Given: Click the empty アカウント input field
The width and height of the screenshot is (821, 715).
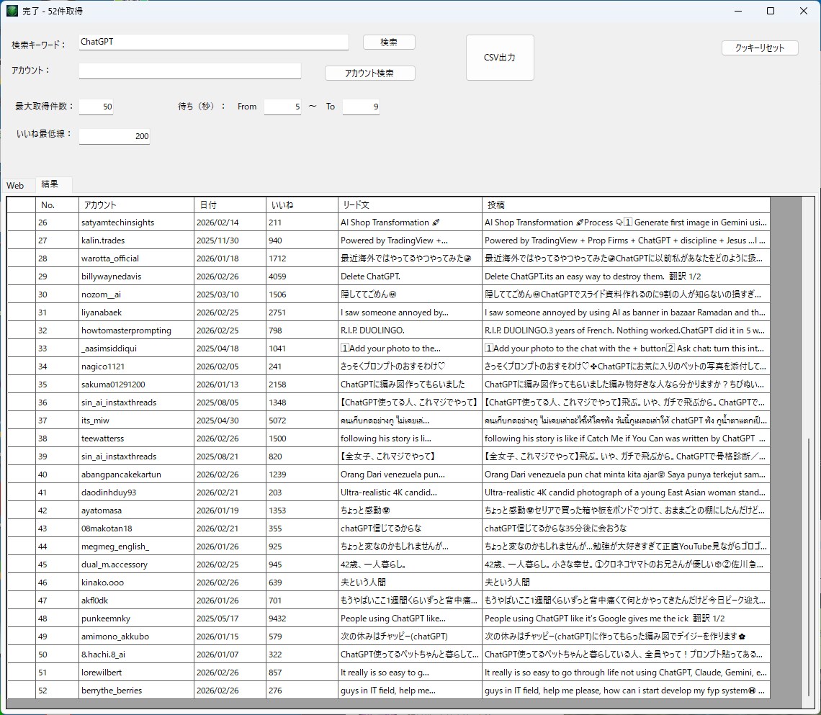Looking at the screenshot, I should [x=190, y=71].
